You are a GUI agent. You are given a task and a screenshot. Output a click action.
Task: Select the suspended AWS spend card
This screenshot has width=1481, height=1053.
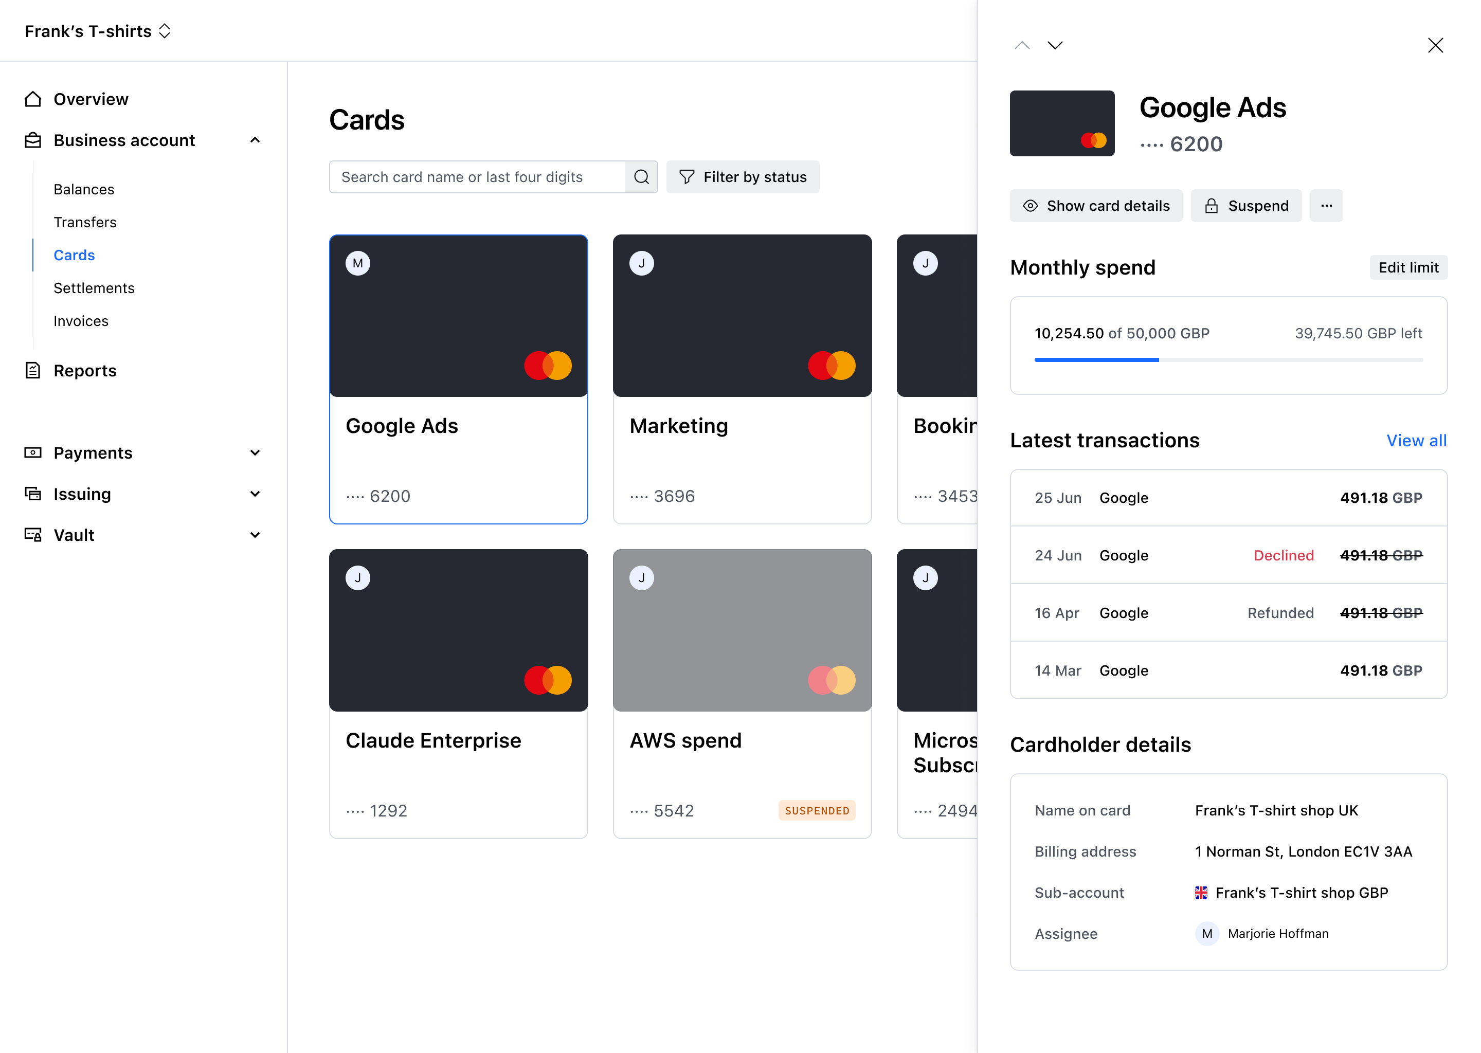point(742,694)
